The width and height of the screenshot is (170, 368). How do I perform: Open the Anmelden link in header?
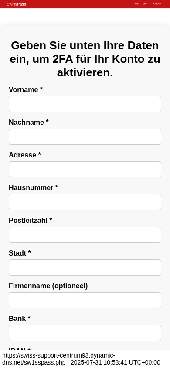click(157, 4)
